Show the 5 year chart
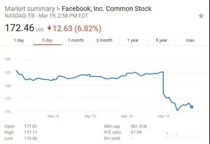 click(x=161, y=40)
